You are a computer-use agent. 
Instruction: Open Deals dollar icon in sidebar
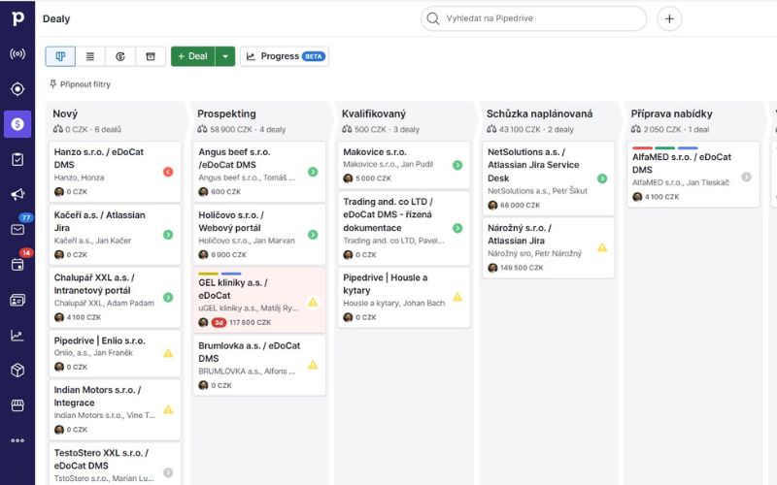pos(17,124)
